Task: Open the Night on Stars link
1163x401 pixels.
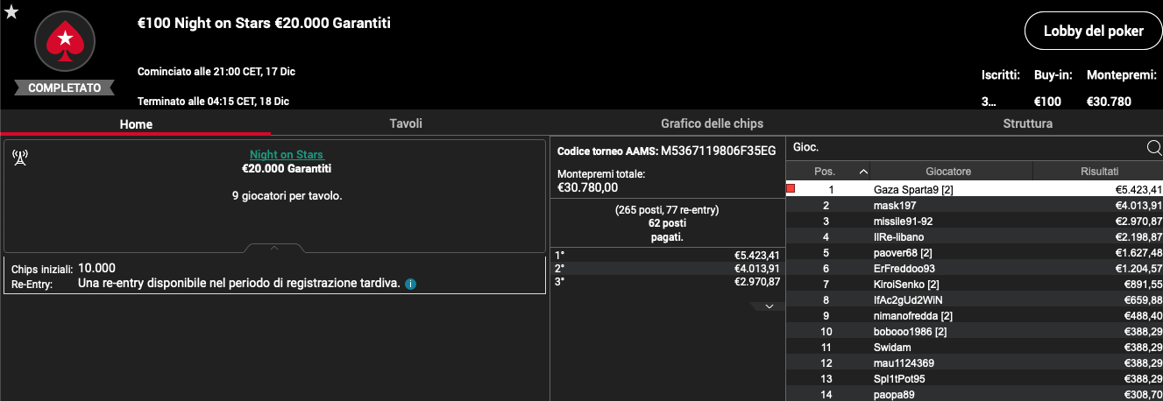Action: 273,155
